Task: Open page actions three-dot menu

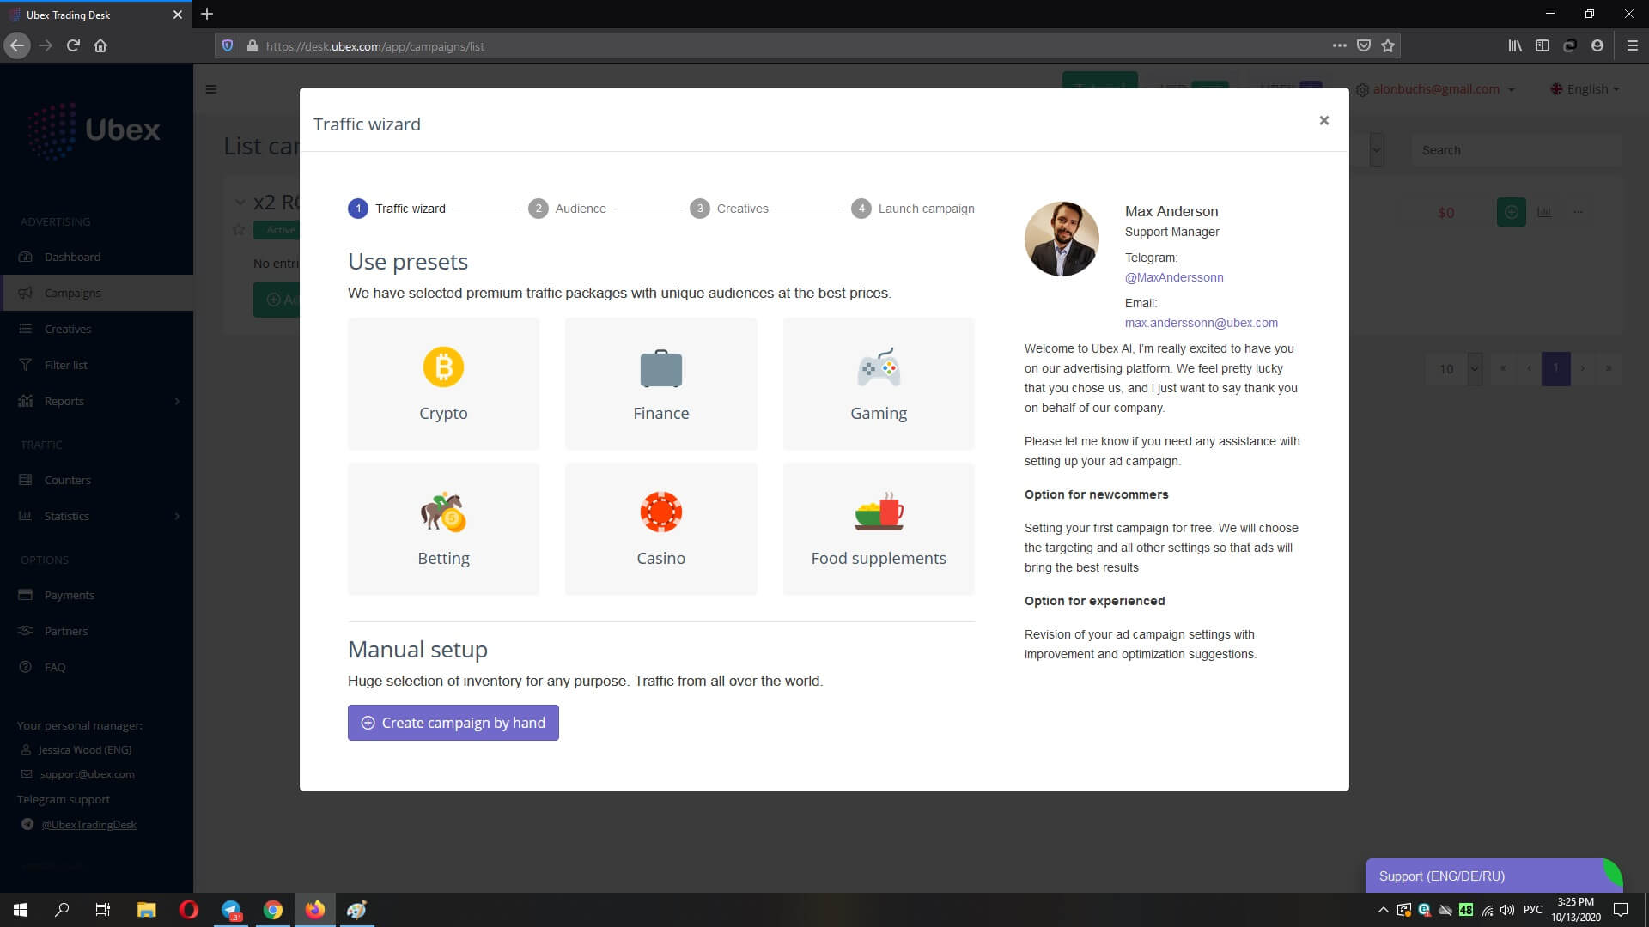Action: [x=1339, y=45]
